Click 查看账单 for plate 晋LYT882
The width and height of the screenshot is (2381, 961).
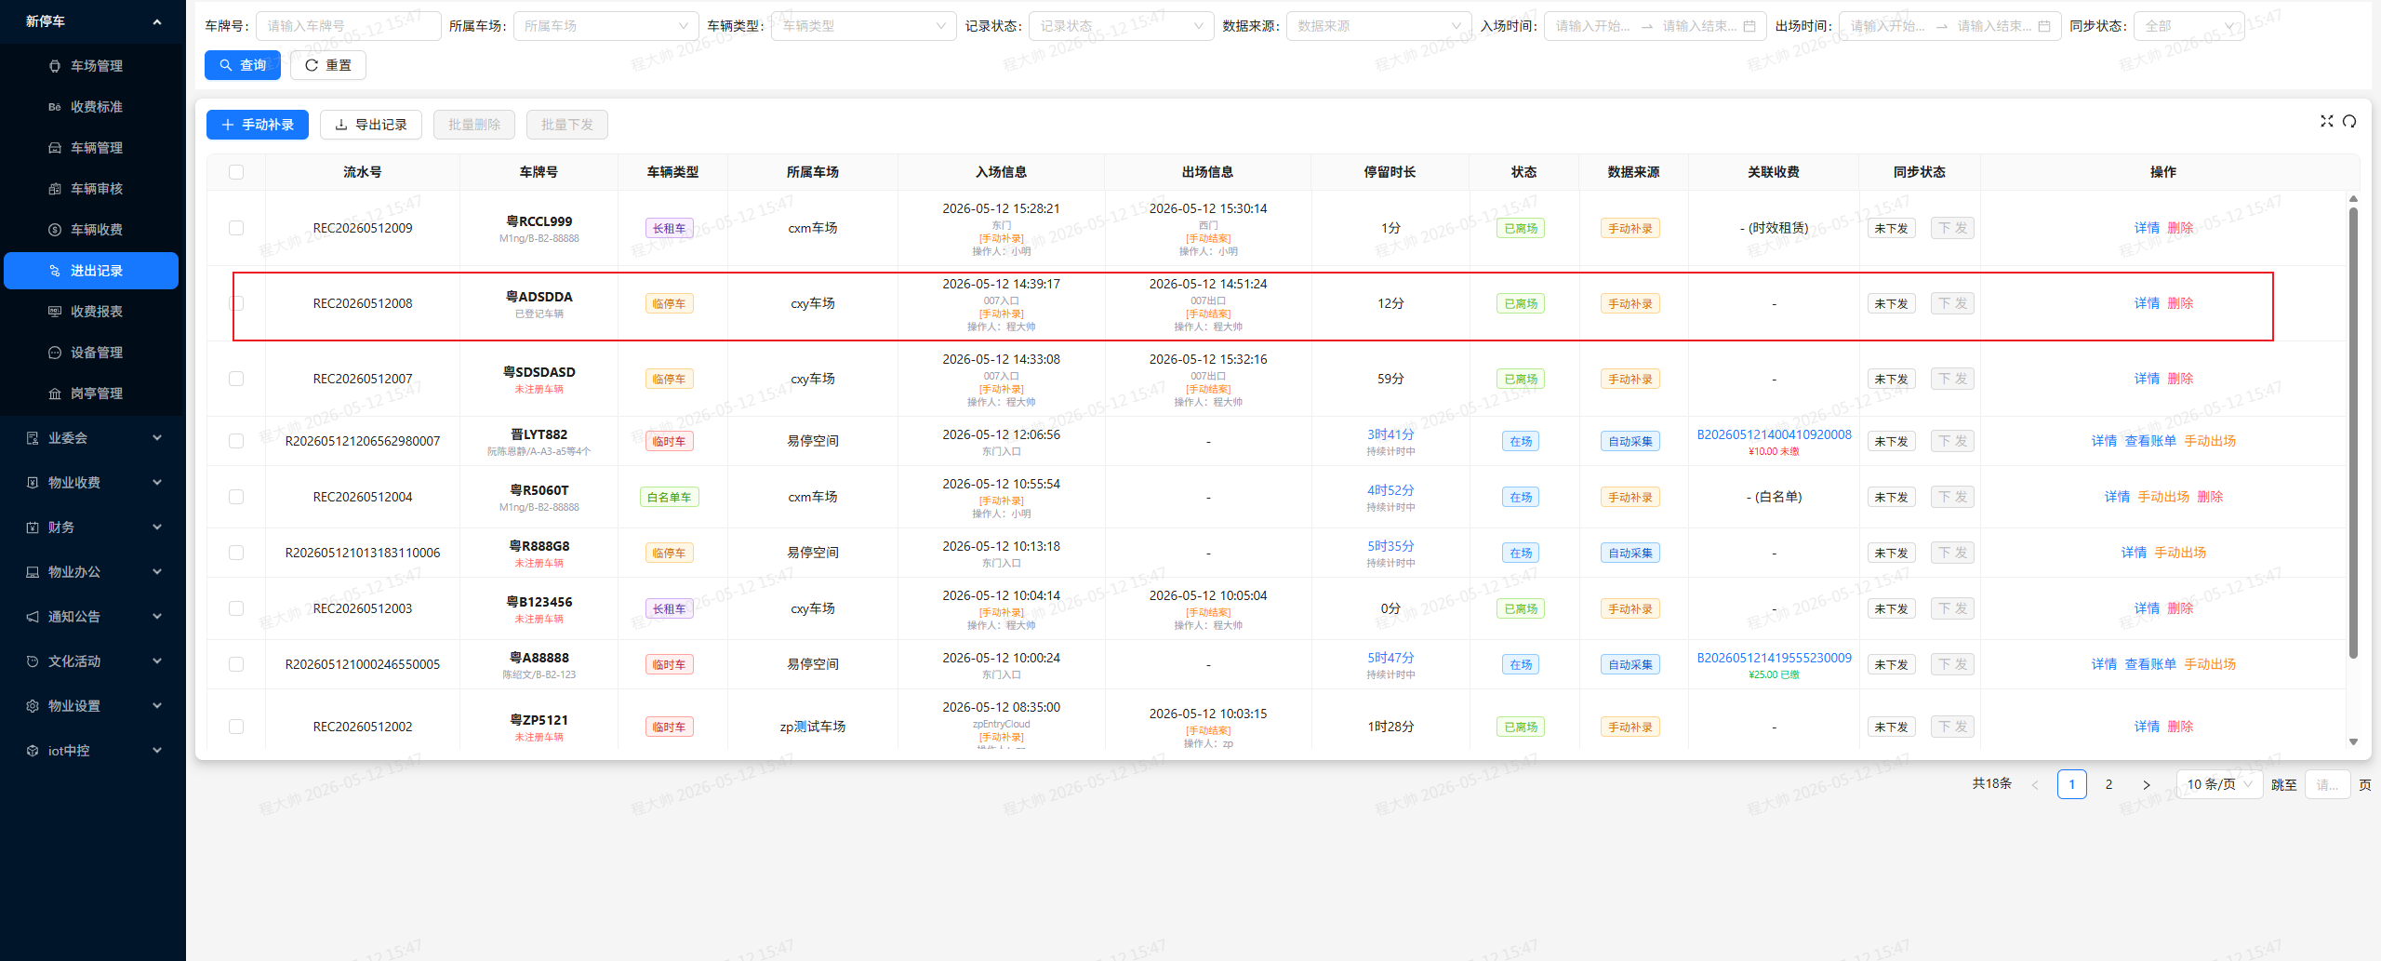point(2150,441)
